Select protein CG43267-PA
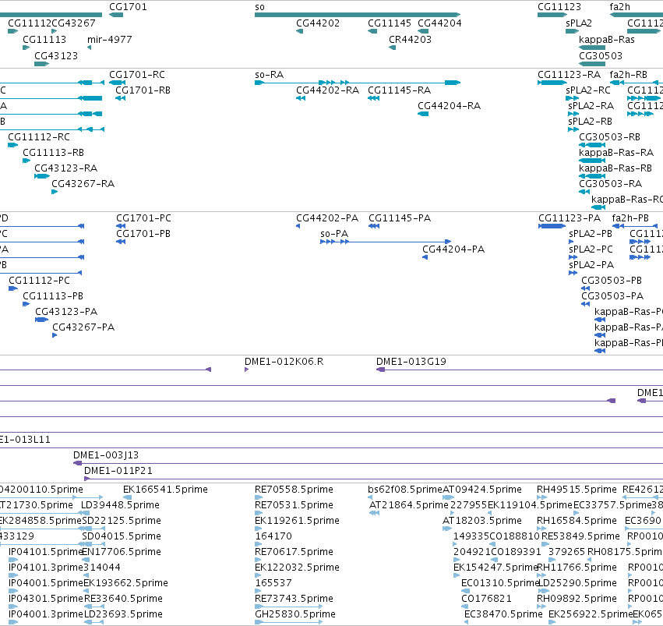Viewport: 663px width, 626px height. tap(83, 327)
